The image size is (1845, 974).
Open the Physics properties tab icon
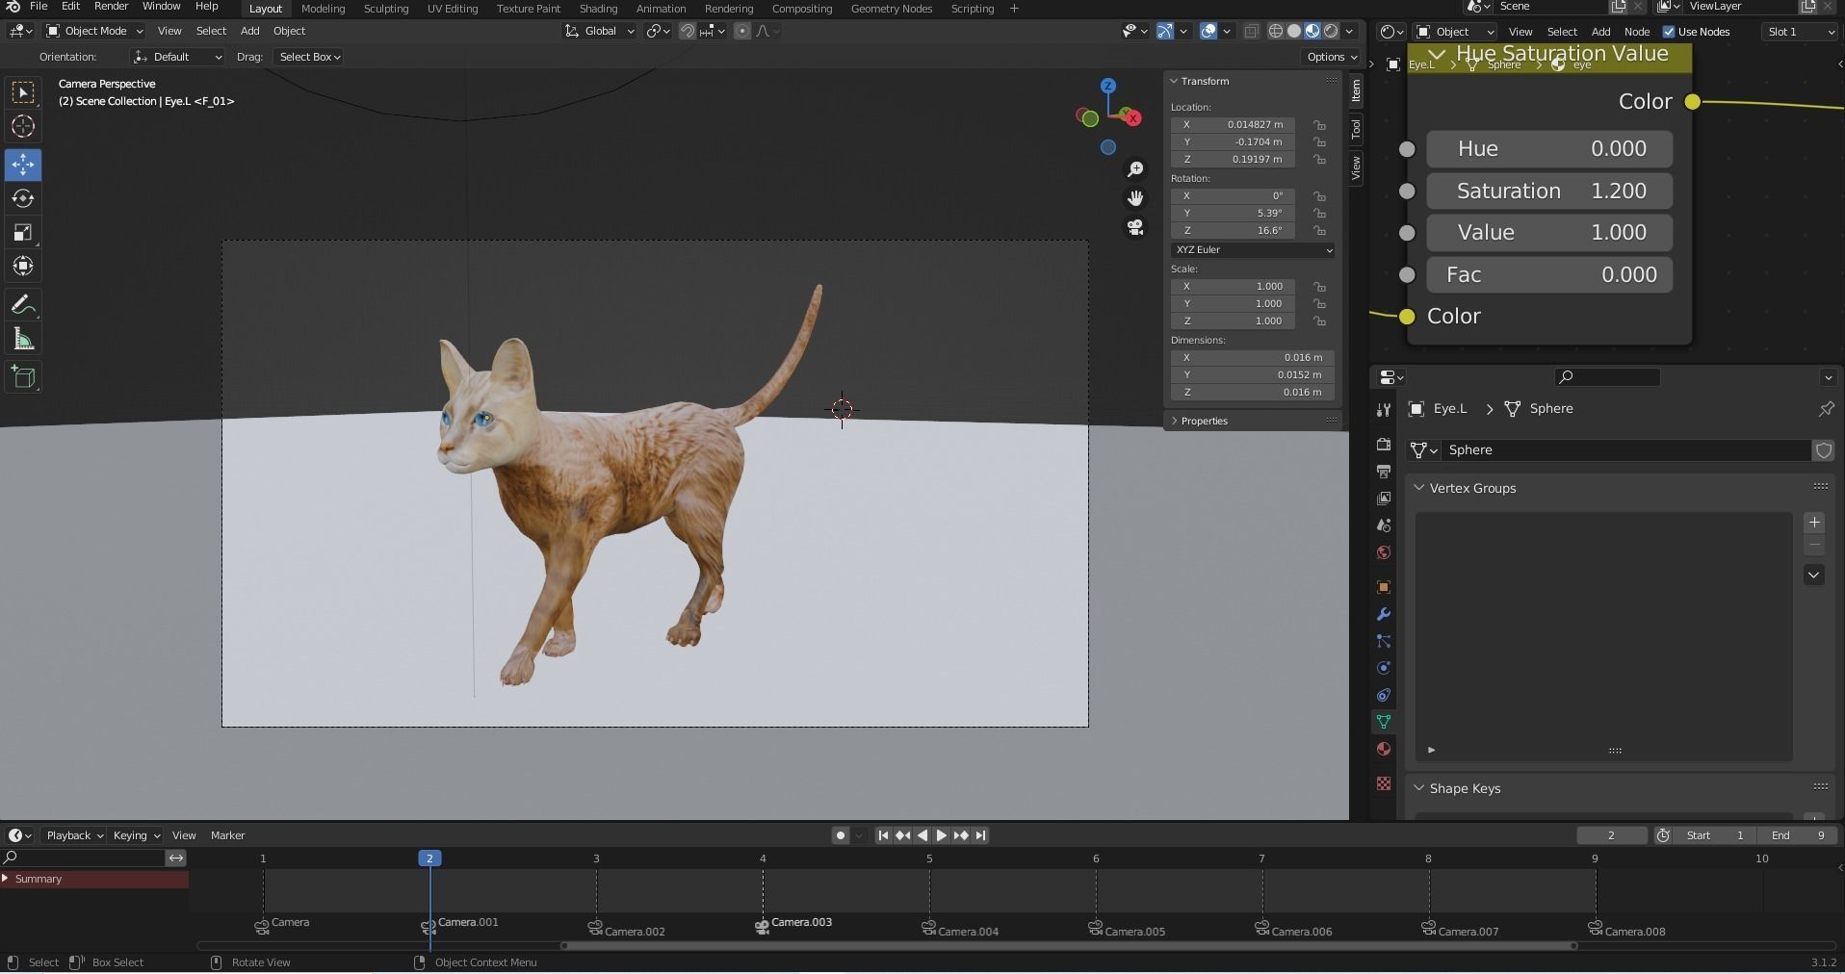pyautogui.click(x=1384, y=668)
